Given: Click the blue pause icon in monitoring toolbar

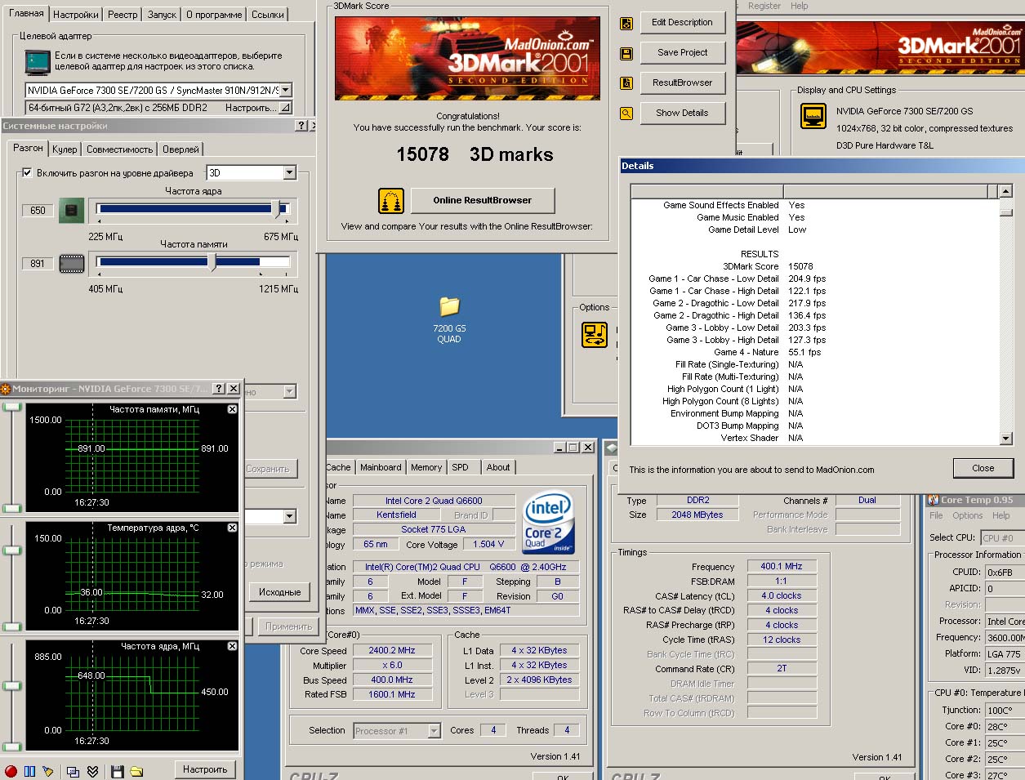Looking at the screenshot, I should pos(30,771).
